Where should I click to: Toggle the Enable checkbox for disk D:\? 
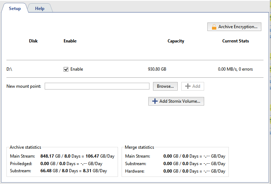point(66,69)
